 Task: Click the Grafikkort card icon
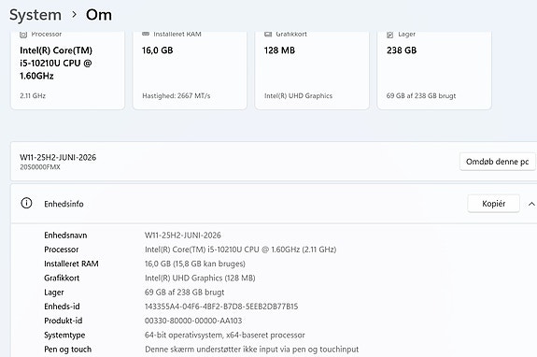point(268,34)
